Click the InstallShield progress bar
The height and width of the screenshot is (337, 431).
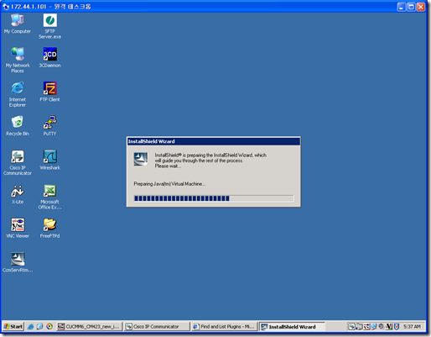tap(214, 198)
